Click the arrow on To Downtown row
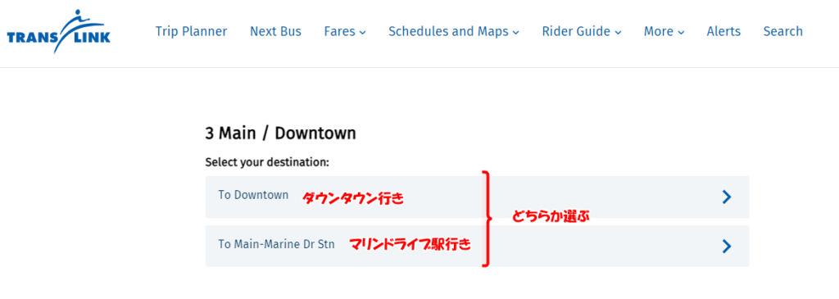The height and width of the screenshot is (299, 839). click(726, 197)
